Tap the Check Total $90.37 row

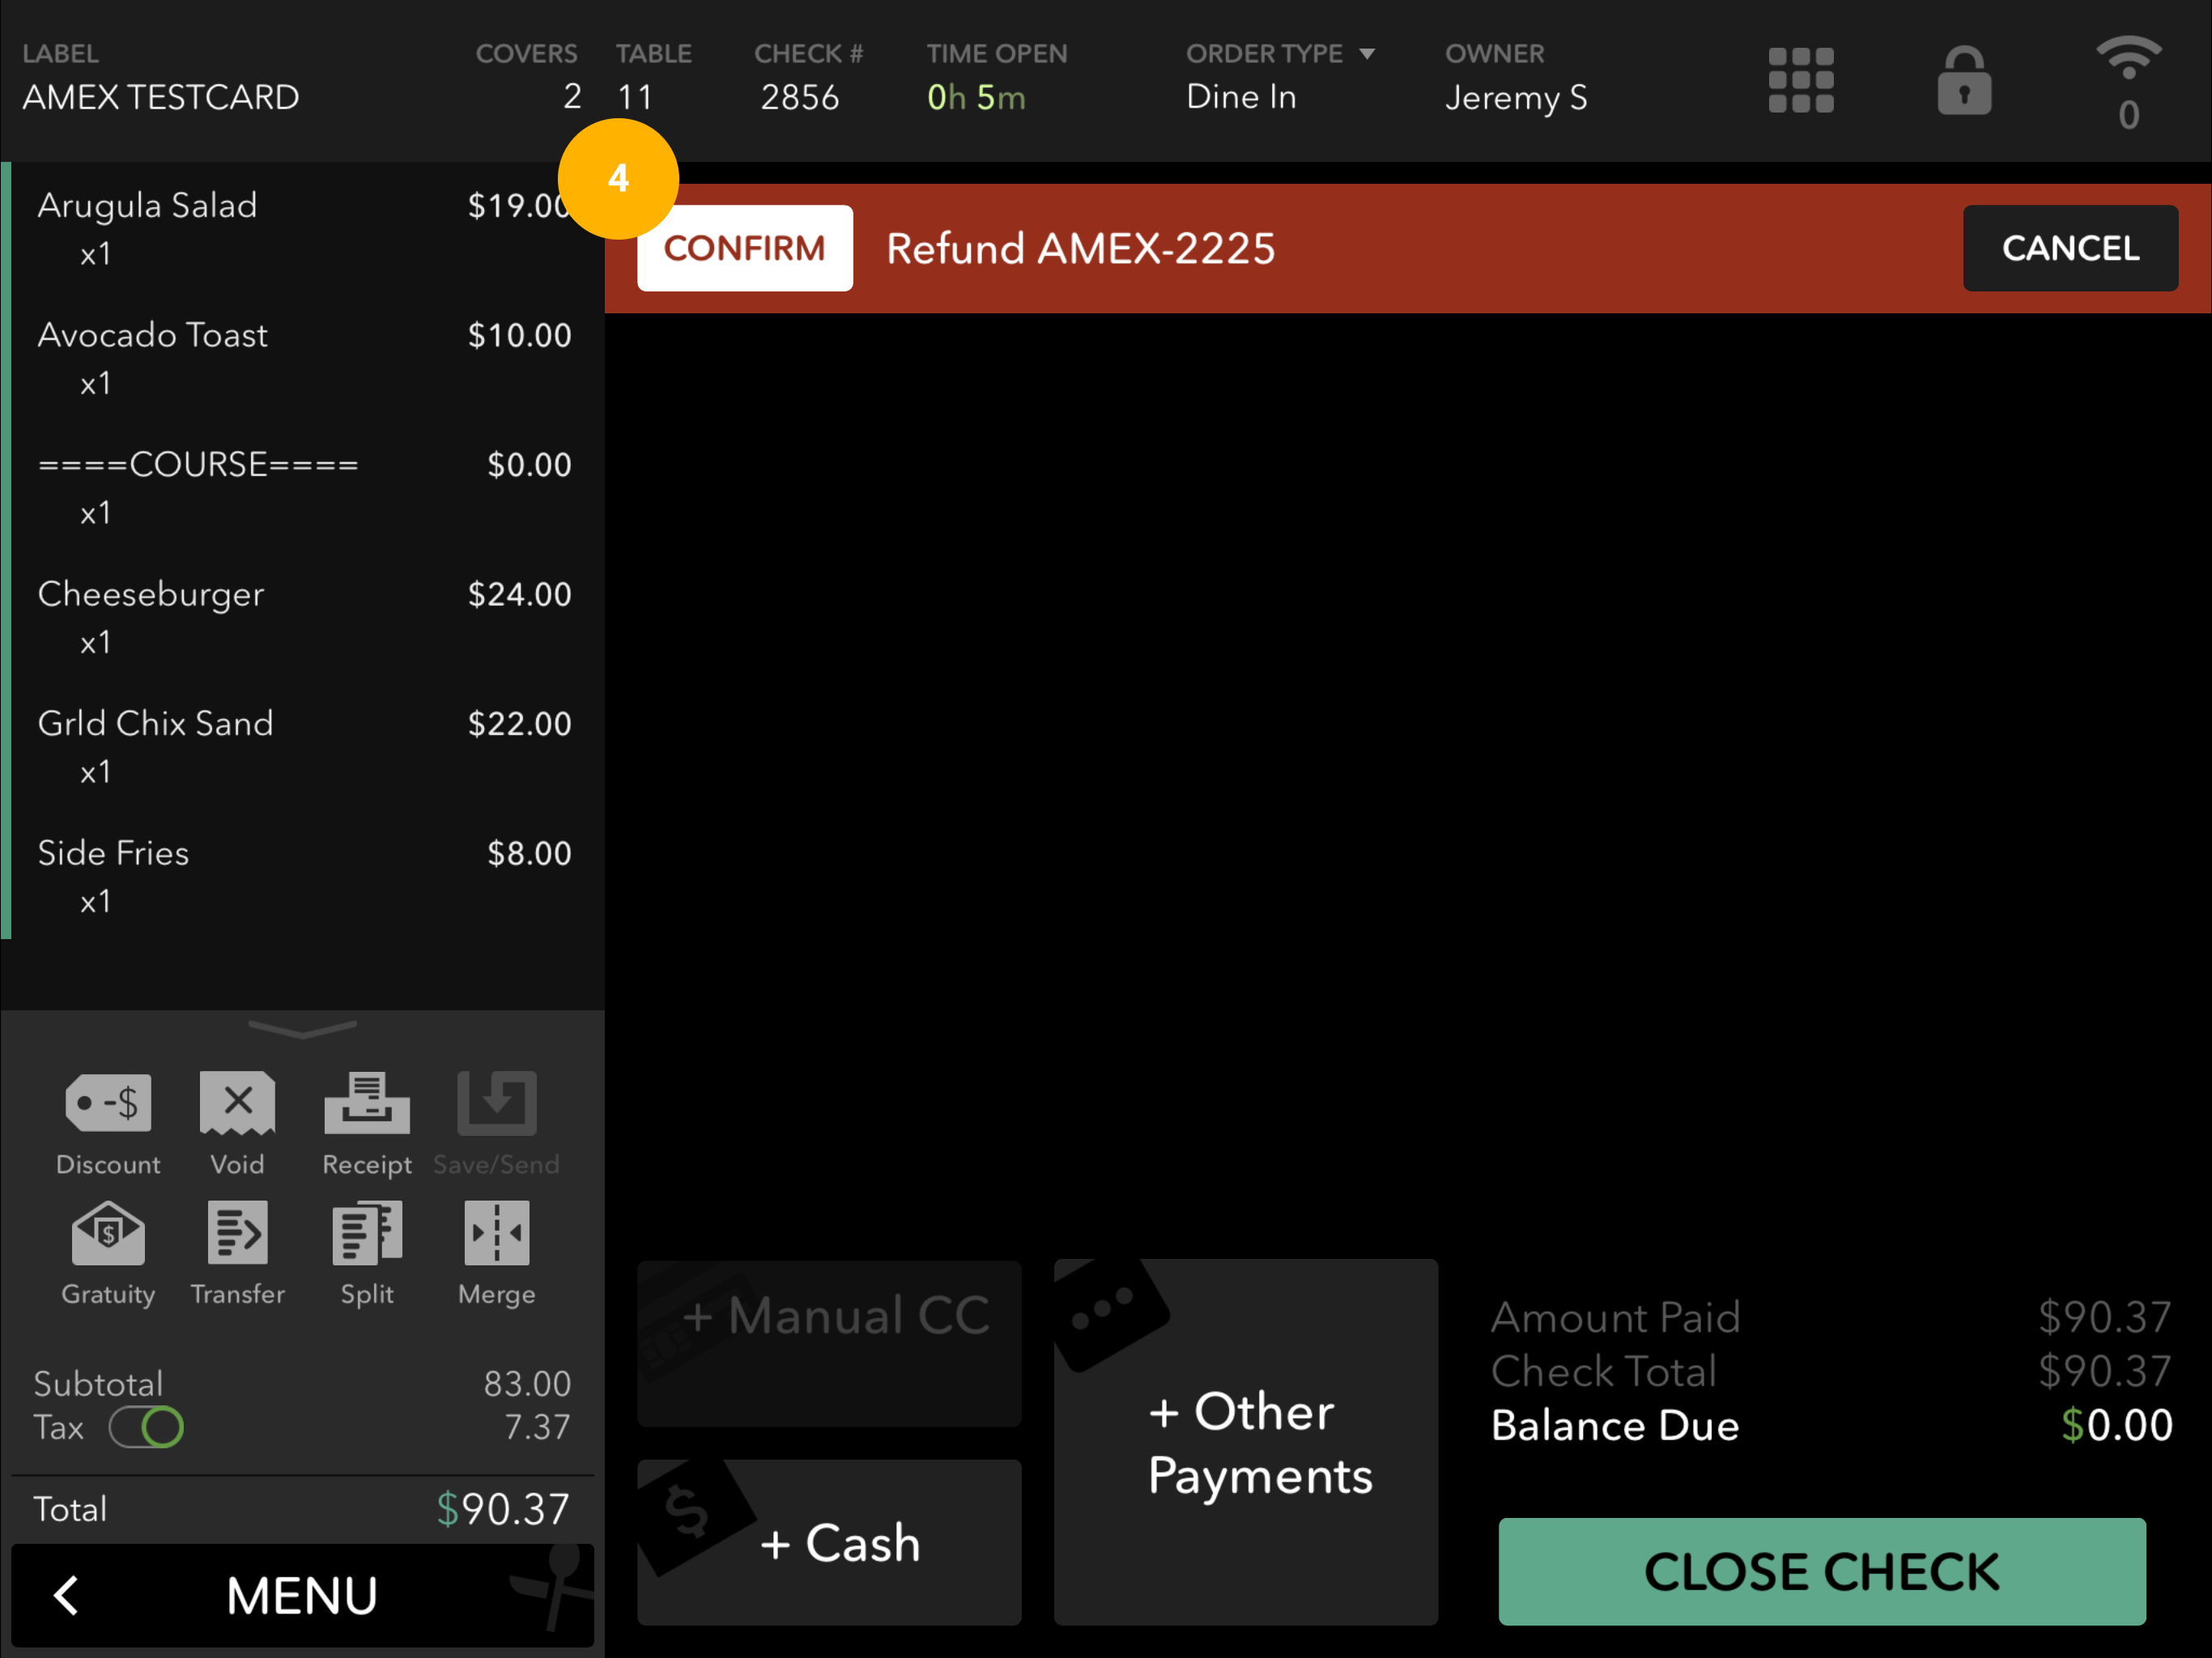tap(1831, 1371)
